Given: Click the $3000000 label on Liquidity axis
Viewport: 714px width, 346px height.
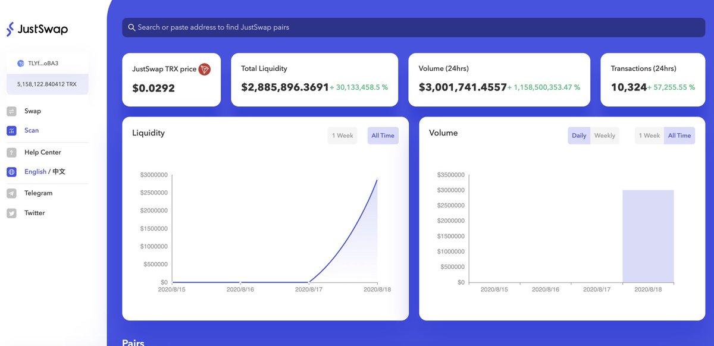Looking at the screenshot, I should (x=154, y=175).
